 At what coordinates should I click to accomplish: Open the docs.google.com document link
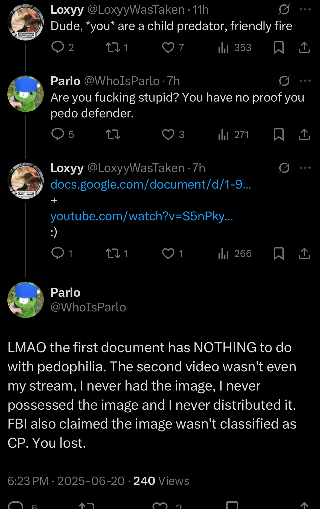pos(151,184)
